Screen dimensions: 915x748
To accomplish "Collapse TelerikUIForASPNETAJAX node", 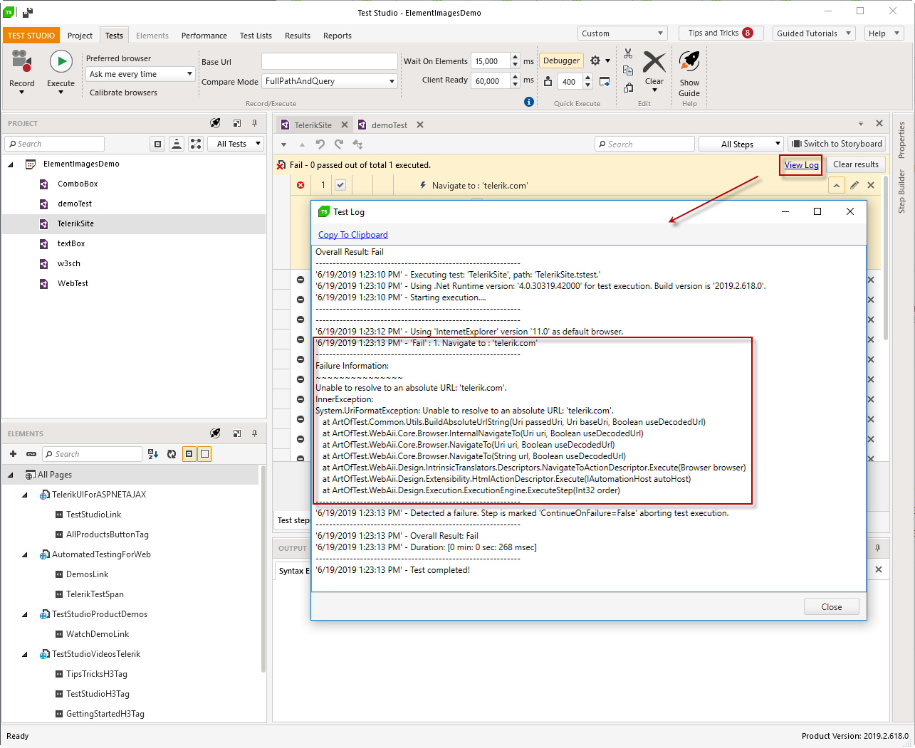I will click(25, 495).
